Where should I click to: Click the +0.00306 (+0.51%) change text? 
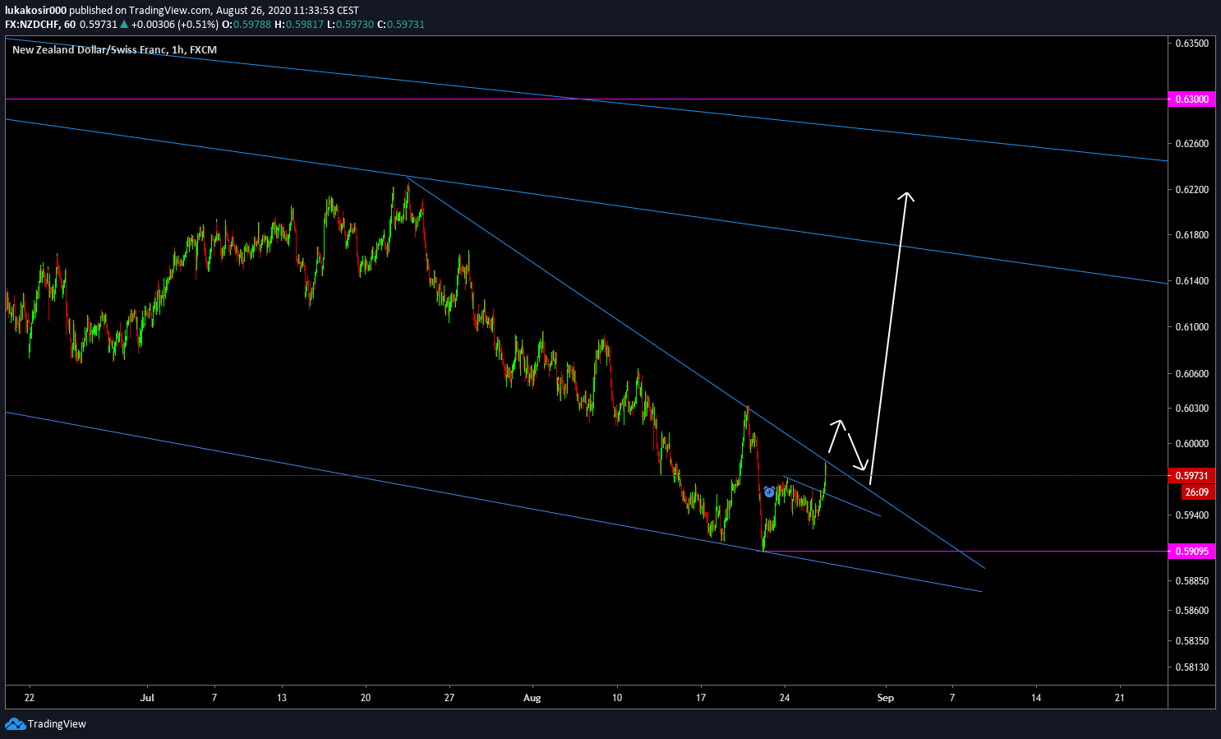(175, 25)
